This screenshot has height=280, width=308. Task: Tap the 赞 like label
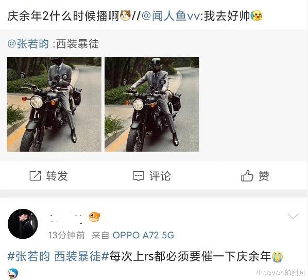(x=264, y=176)
